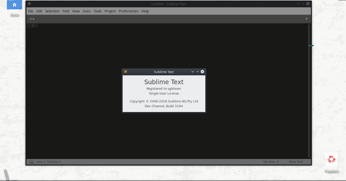Click the Copyright 2006-2018 Sublime HQ line
Image resolution: width=346 pixels, height=181 pixels.
point(164,101)
